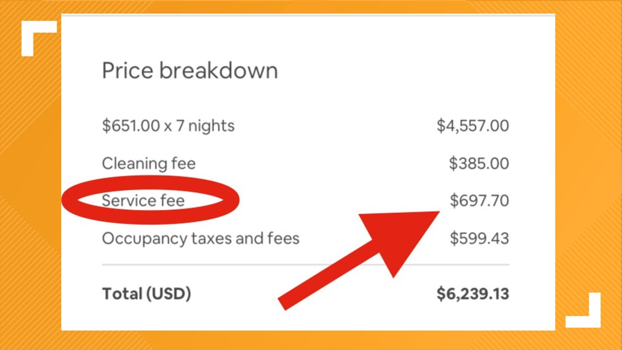622x350 pixels.
Task: Click the word nights in first row
Action: [212, 126]
